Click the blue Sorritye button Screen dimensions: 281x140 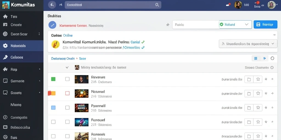click(265, 24)
